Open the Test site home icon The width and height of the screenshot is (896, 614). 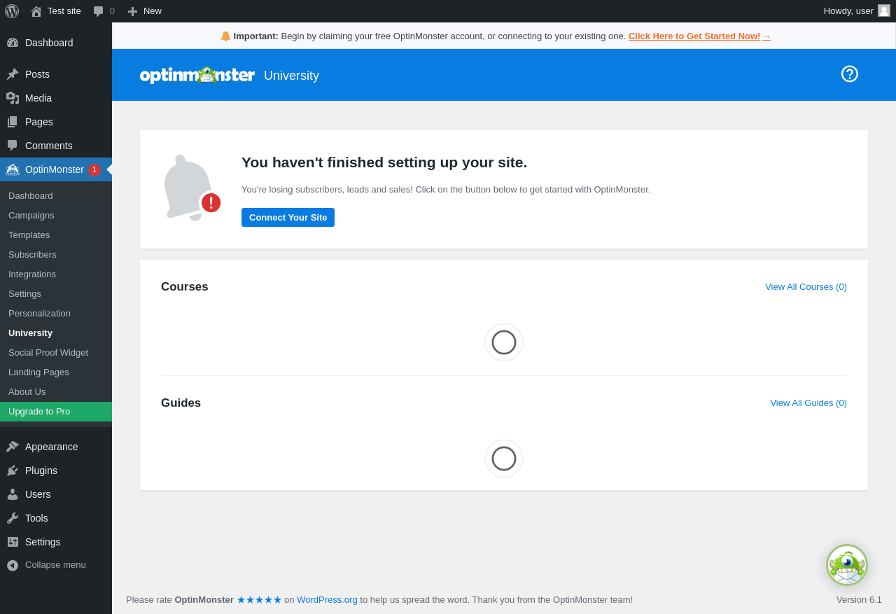(x=36, y=11)
